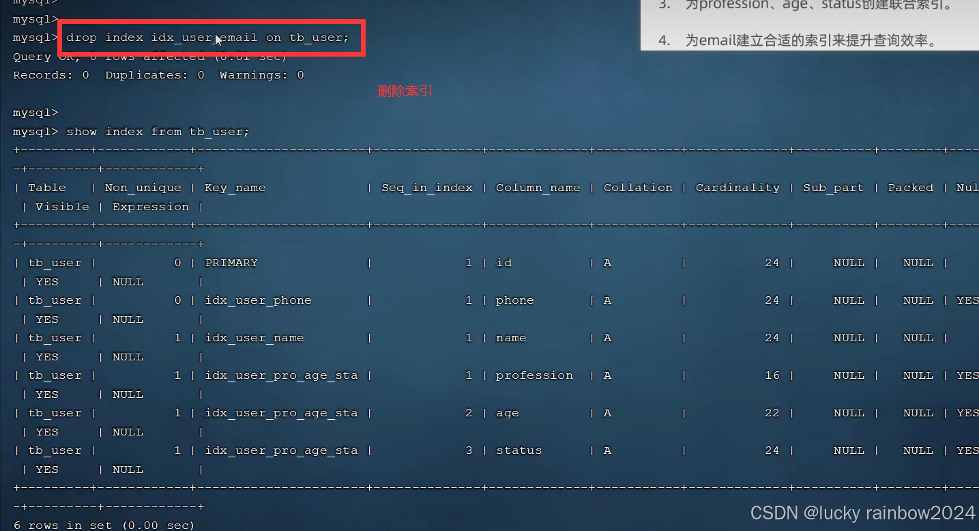Click the 'Table' column header
The width and height of the screenshot is (979, 531).
pos(47,188)
